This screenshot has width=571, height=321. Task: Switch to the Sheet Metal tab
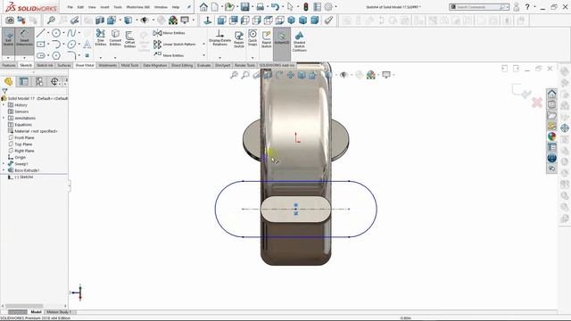coord(85,65)
